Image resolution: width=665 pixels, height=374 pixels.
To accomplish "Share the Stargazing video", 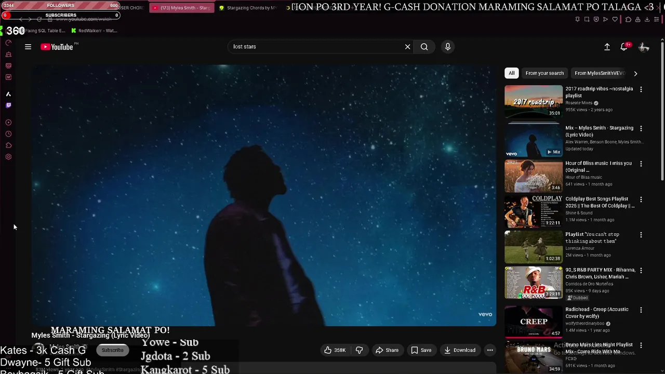I will (x=387, y=350).
